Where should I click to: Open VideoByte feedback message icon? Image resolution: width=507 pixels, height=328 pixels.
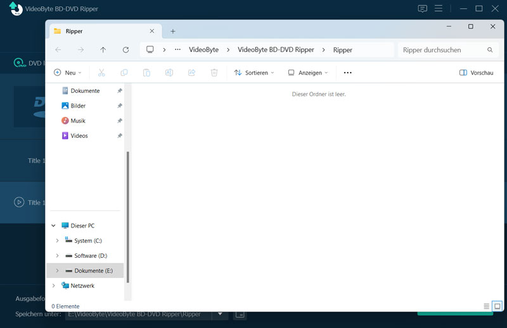422,9
